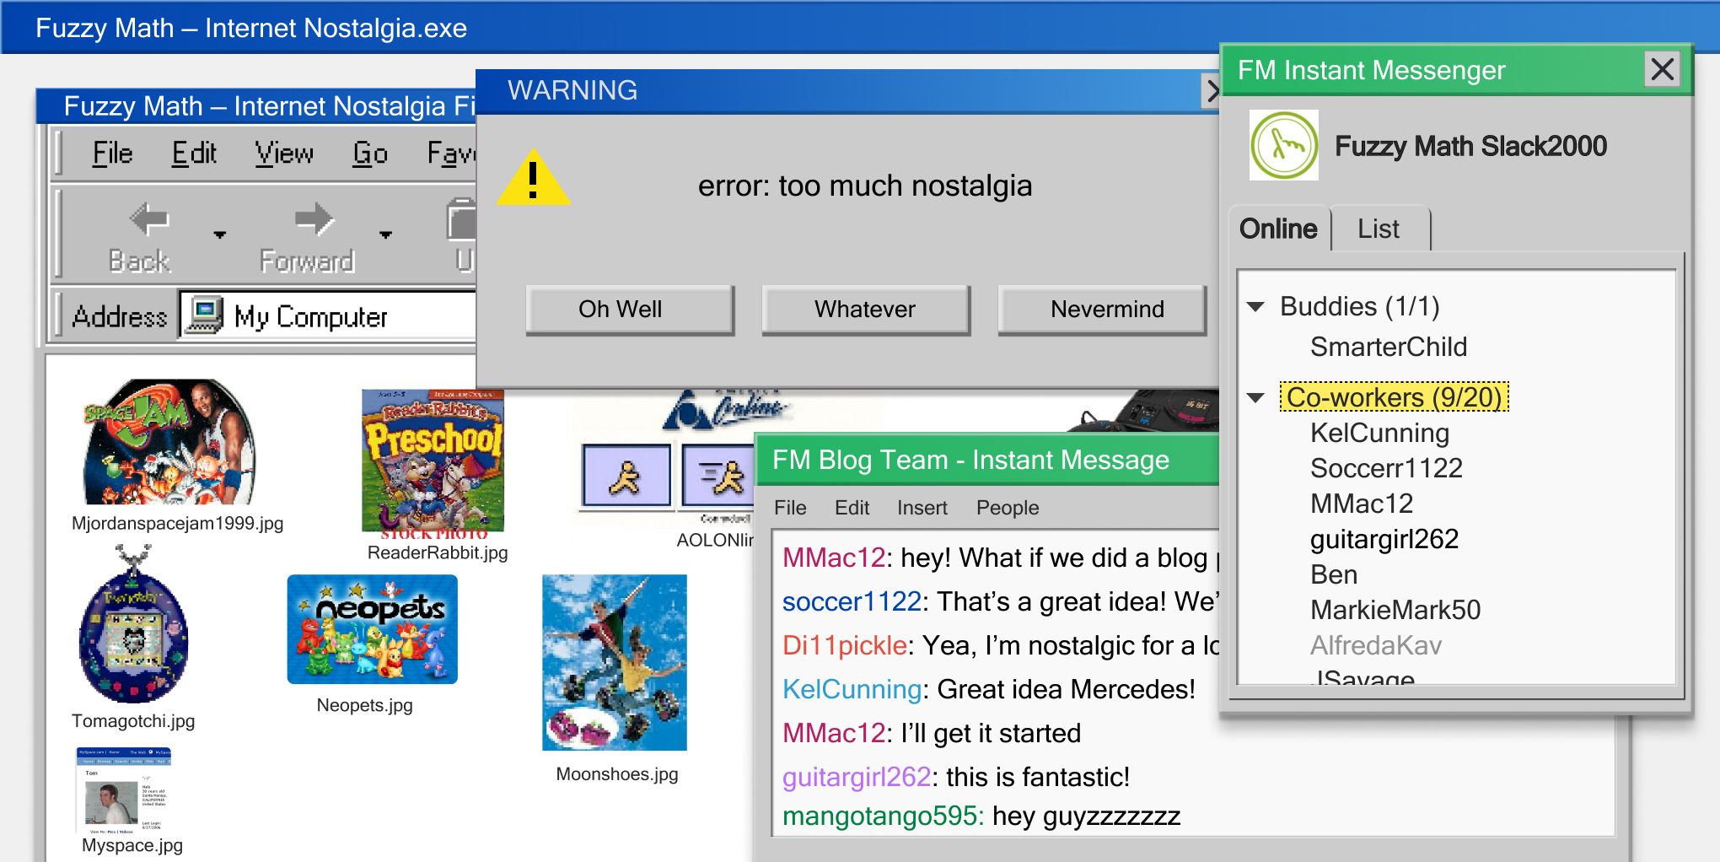Click MMac12's first message username

(x=834, y=558)
